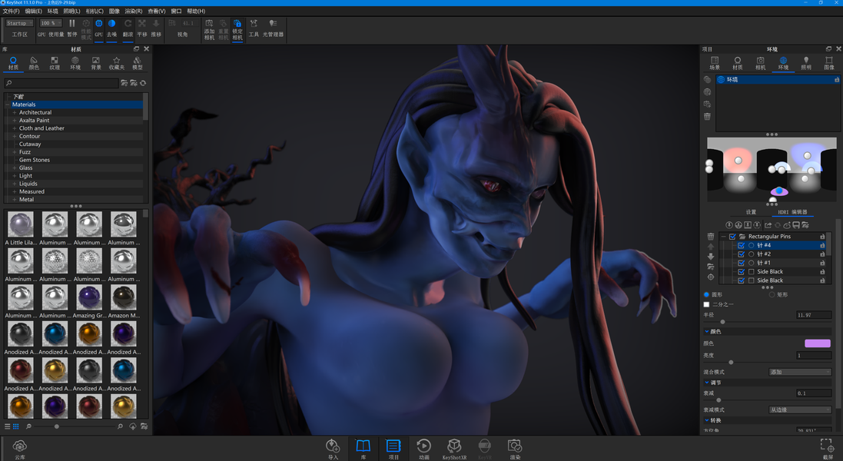
Task: Open the 动画 animation panel
Action: pyautogui.click(x=423, y=449)
